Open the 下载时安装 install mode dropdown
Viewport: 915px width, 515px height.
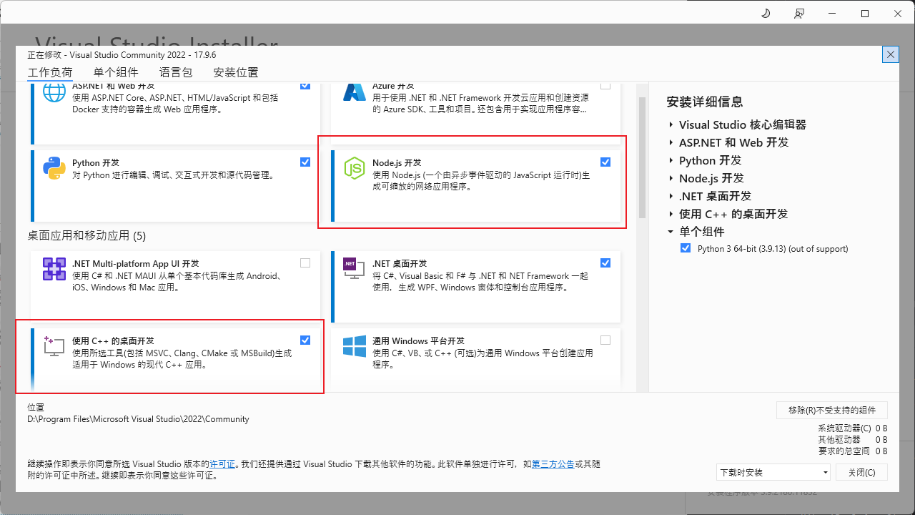773,472
